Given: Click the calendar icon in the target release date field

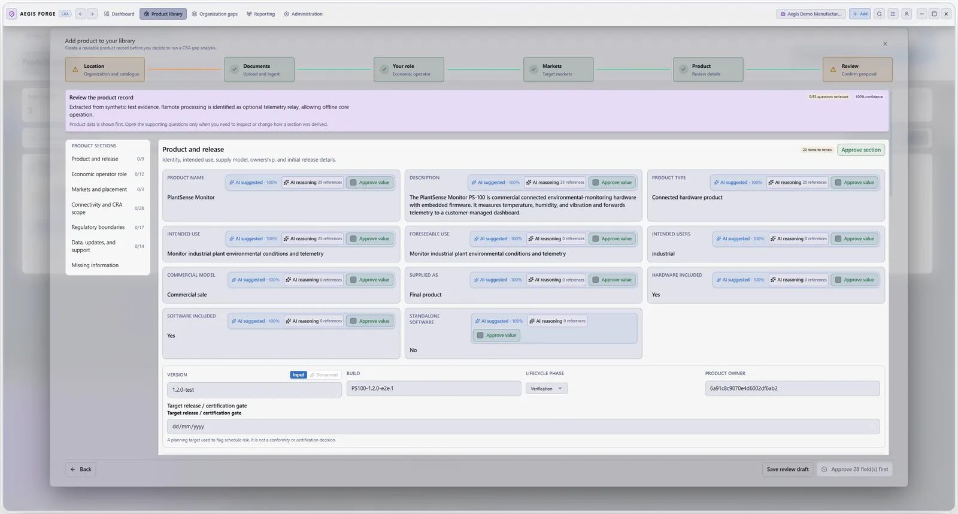Looking at the screenshot, I should click(x=871, y=427).
